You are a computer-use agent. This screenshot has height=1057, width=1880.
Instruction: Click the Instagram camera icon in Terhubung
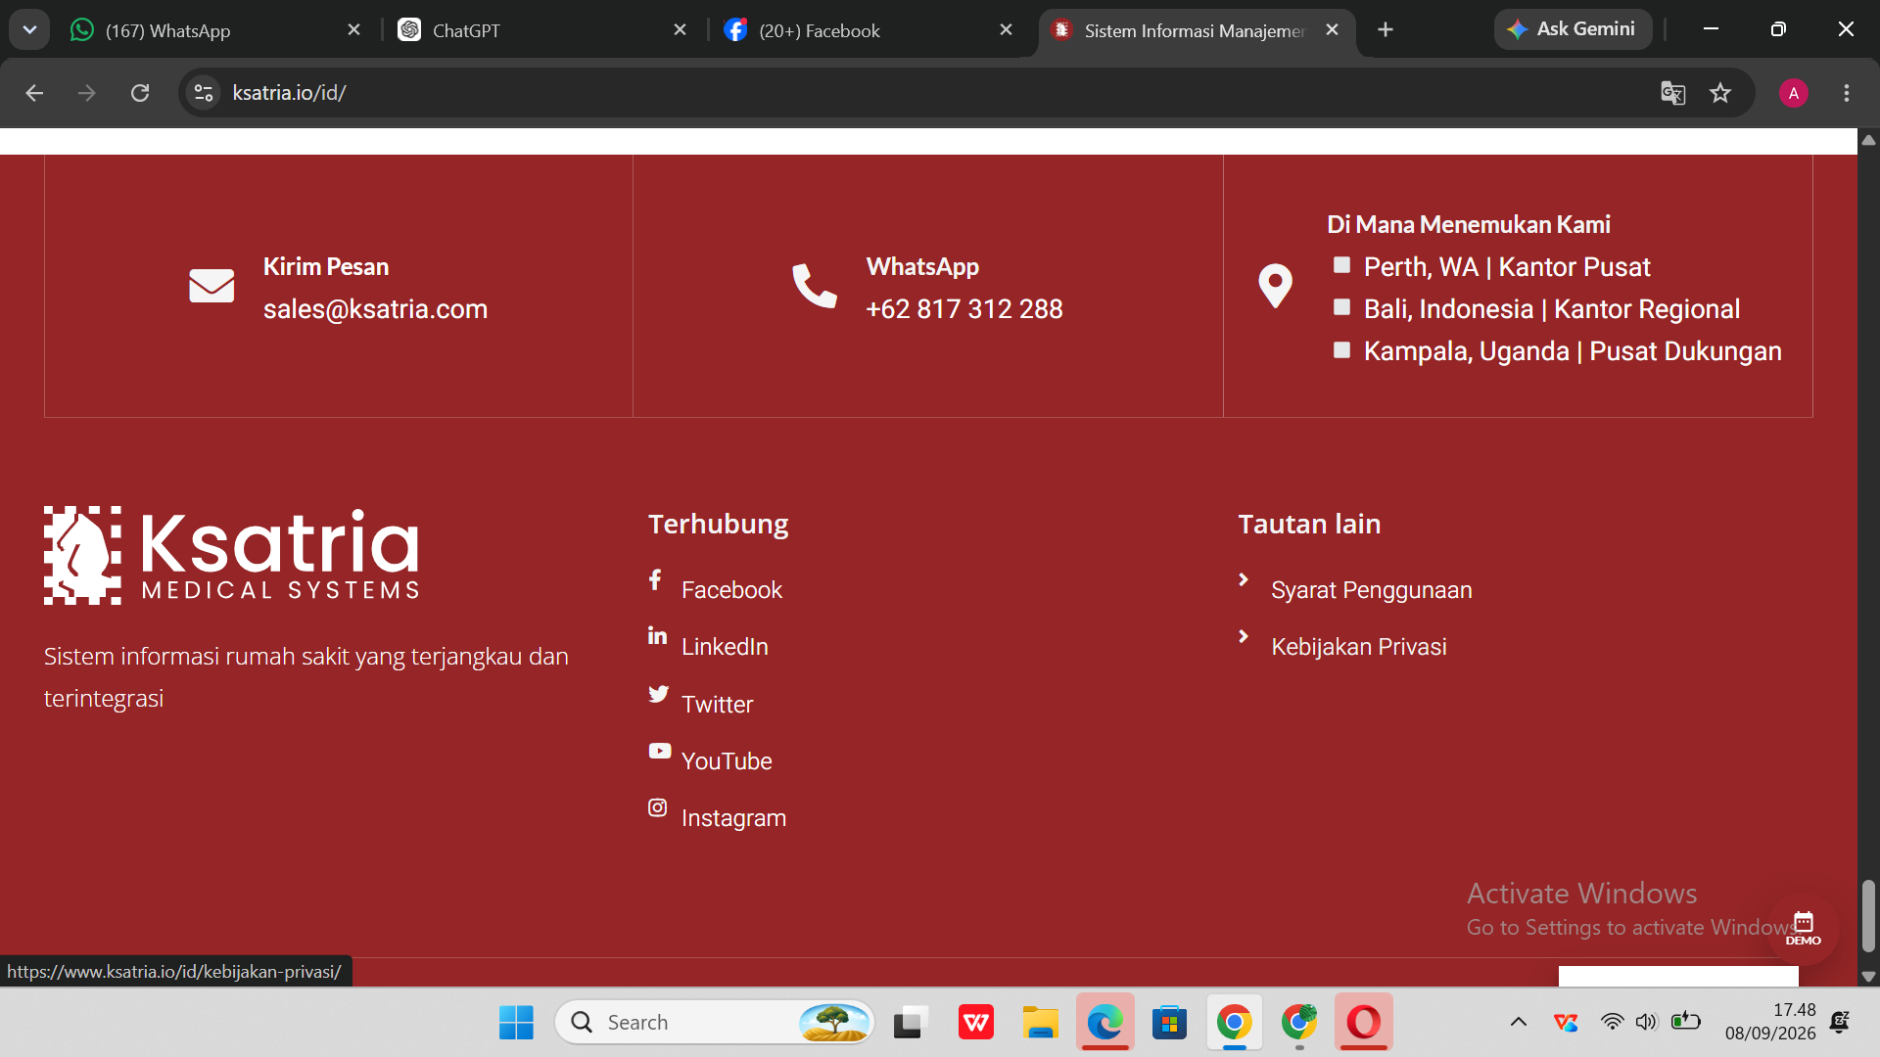click(x=657, y=807)
